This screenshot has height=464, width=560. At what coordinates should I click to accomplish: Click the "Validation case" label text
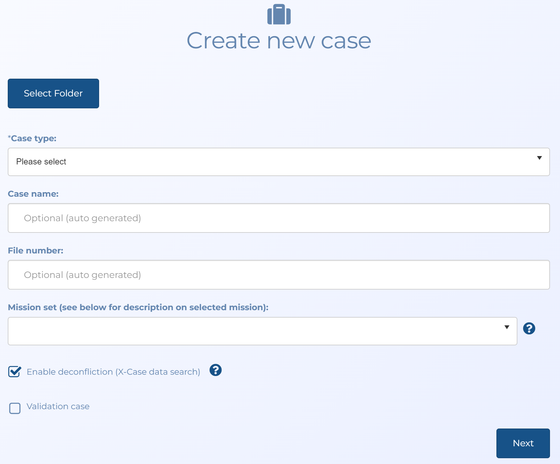tap(58, 406)
